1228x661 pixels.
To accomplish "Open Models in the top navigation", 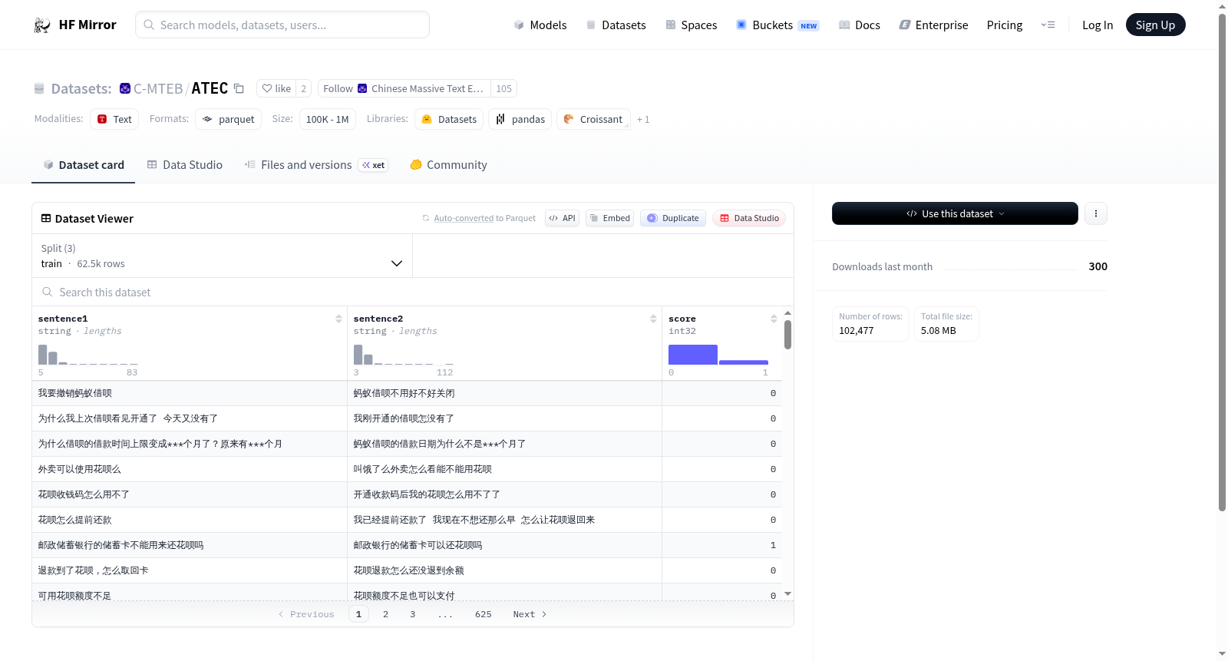I will (x=540, y=25).
